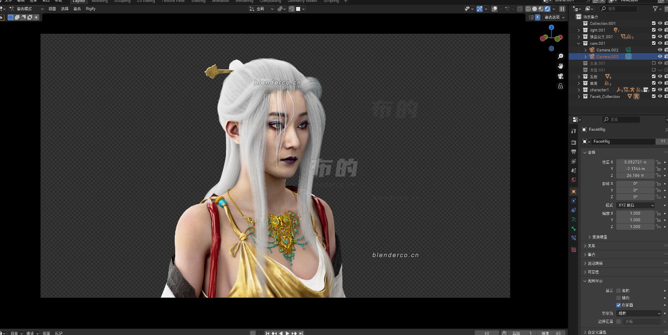Image resolution: width=668 pixels, height=335 pixels.
Task: Click the blue Z axis of navigation gizmo
Action: [552, 27]
